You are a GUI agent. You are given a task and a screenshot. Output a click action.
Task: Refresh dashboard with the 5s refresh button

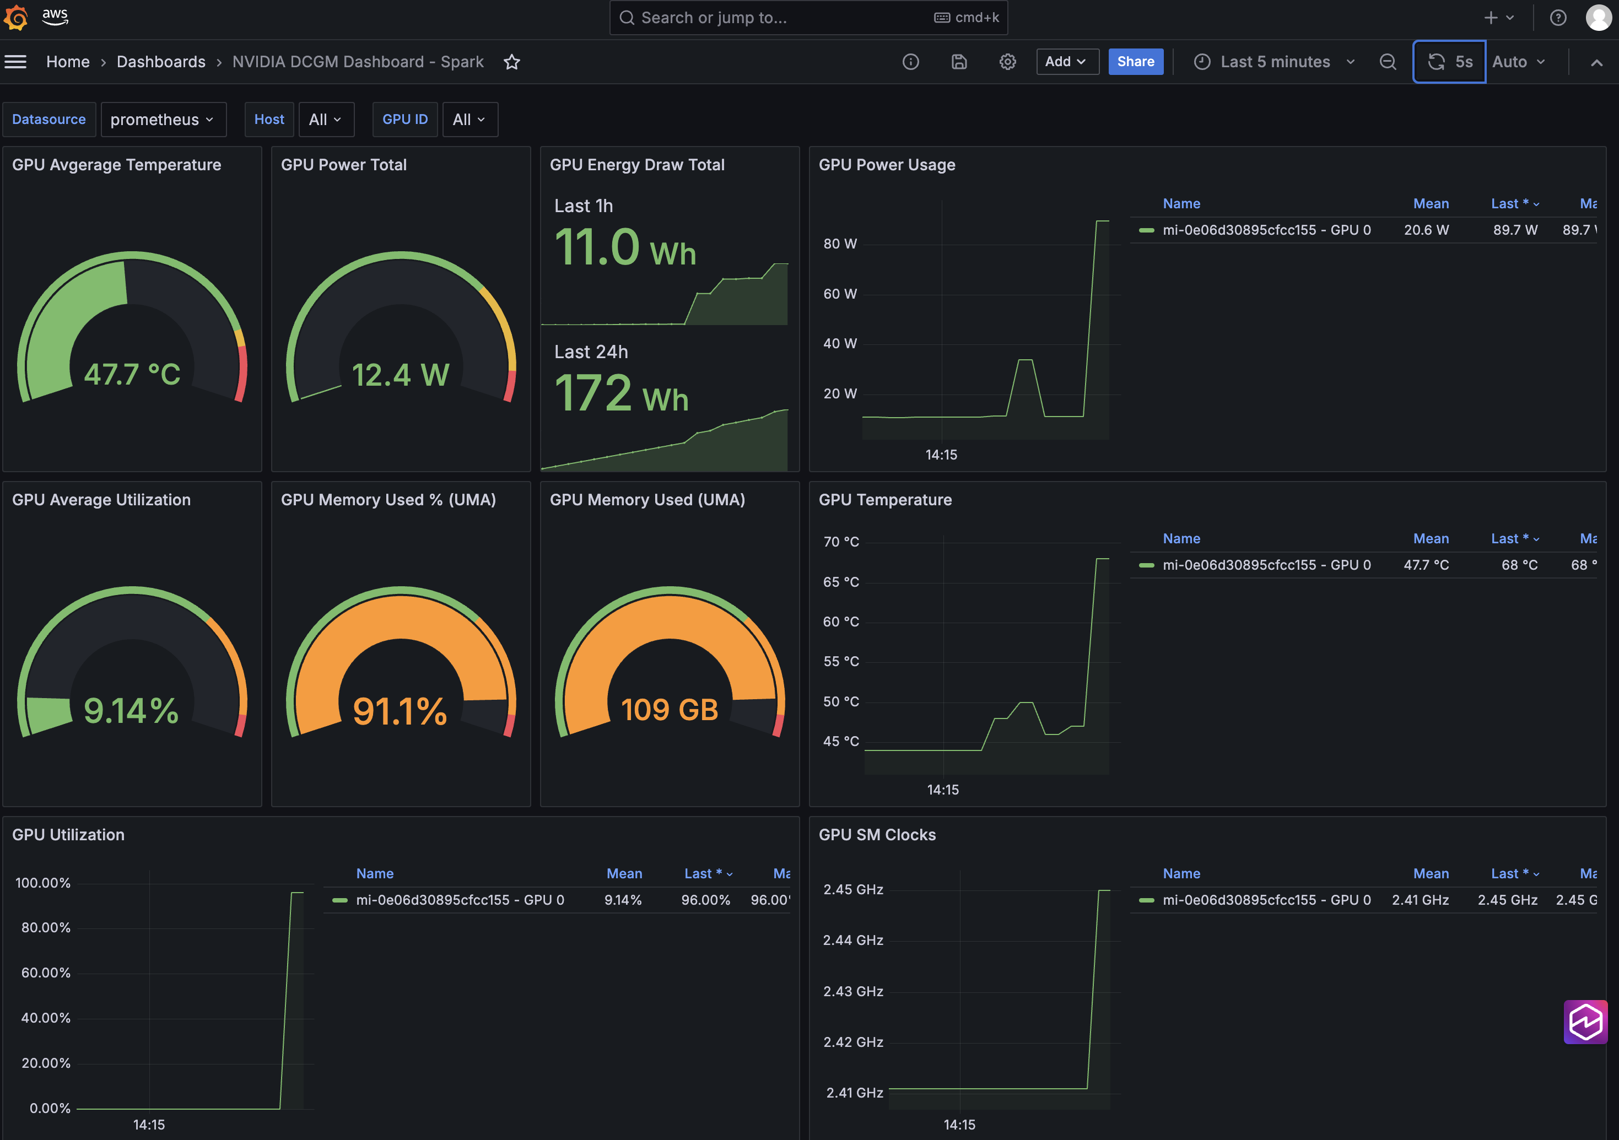click(1449, 62)
